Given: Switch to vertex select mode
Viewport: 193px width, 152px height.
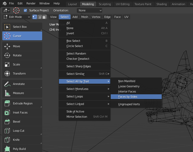Looking at the screenshot, I should (x=35, y=17).
